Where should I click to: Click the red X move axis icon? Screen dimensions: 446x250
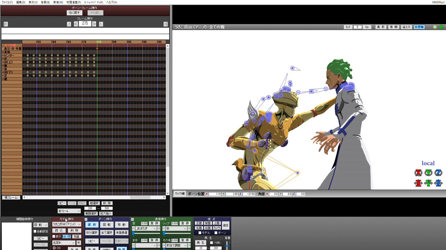[x=418, y=183]
